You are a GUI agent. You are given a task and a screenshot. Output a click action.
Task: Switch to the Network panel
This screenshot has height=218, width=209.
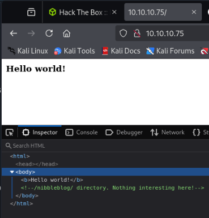167,132
